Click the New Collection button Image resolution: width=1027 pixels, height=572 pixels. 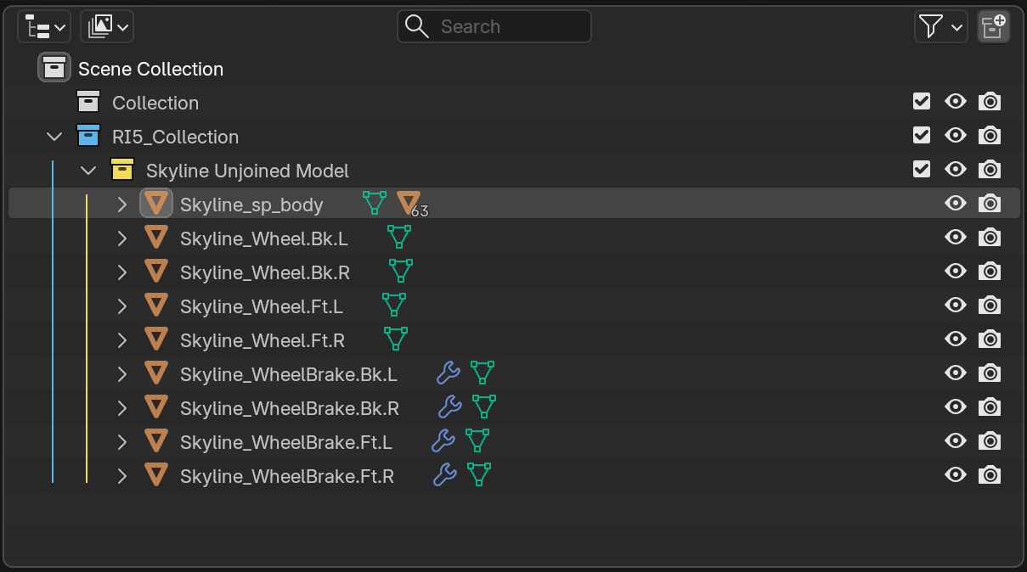coord(993,26)
